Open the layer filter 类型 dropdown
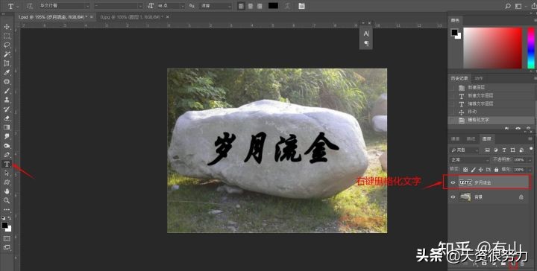The height and width of the screenshot is (271, 537). [465, 150]
